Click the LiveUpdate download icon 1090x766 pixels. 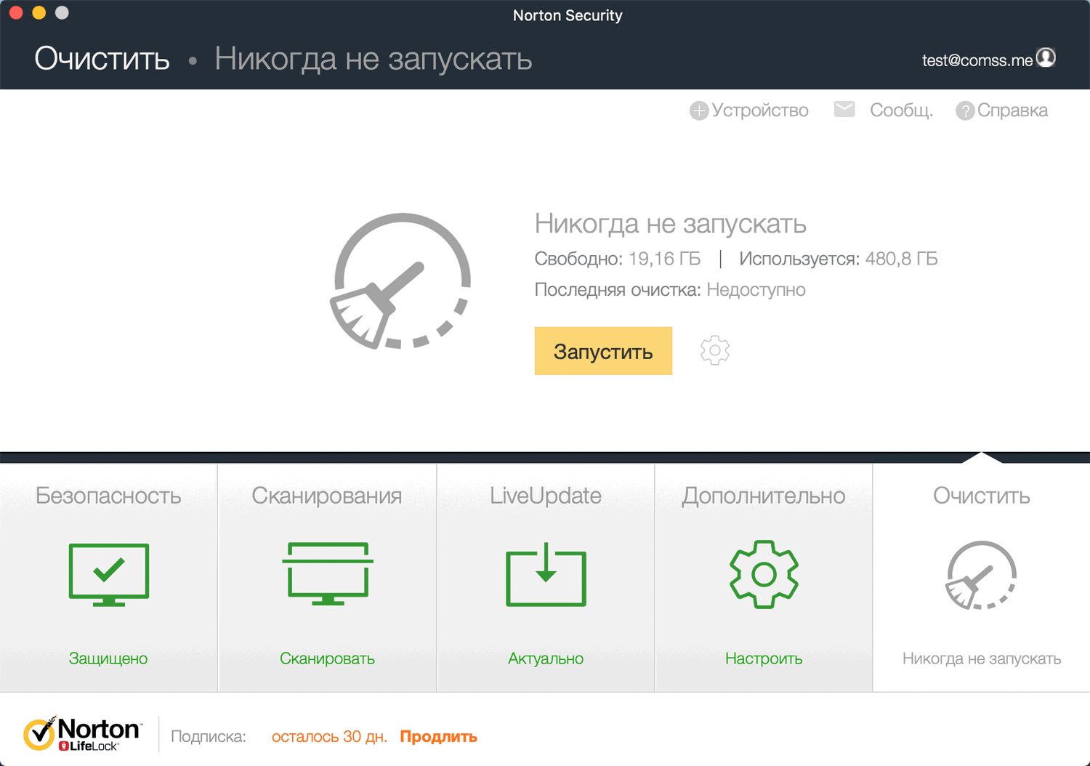click(546, 574)
